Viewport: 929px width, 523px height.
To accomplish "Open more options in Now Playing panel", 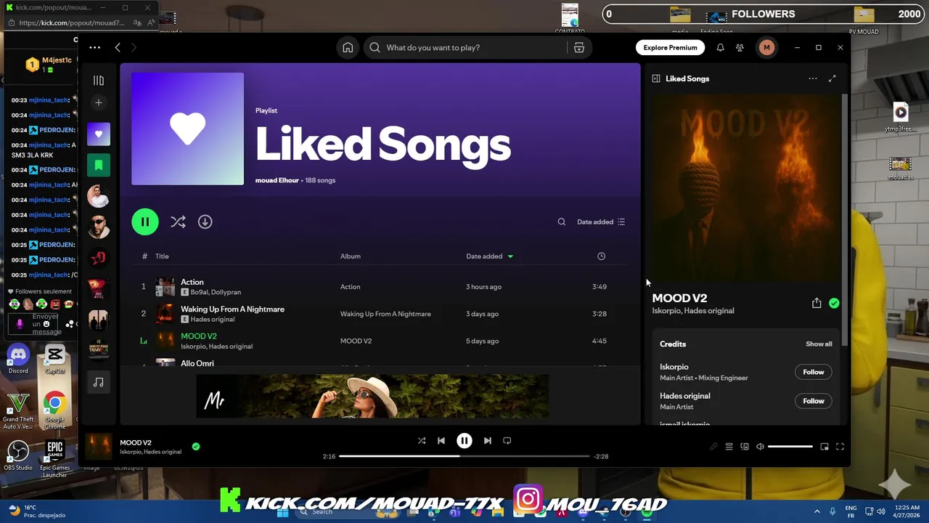I will click(x=813, y=78).
